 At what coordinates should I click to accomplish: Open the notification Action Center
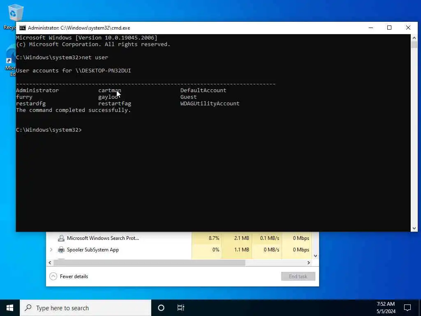click(x=407, y=308)
